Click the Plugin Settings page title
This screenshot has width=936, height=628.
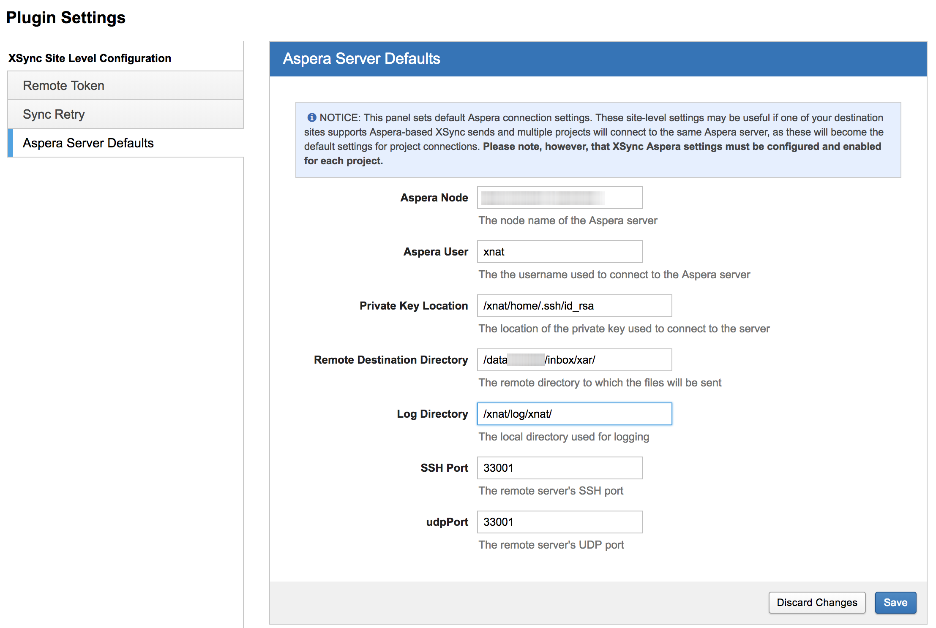tap(66, 18)
